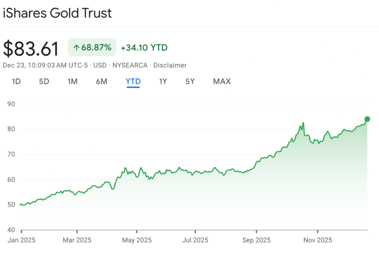The image size is (379, 254).
Task: Click the iShares Gold Trust title
Action: [57, 13]
